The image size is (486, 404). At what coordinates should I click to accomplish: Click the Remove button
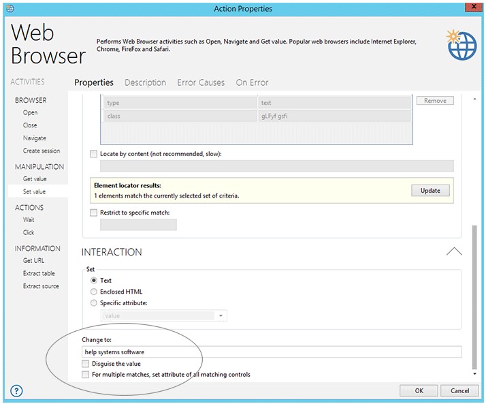click(x=435, y=101)
